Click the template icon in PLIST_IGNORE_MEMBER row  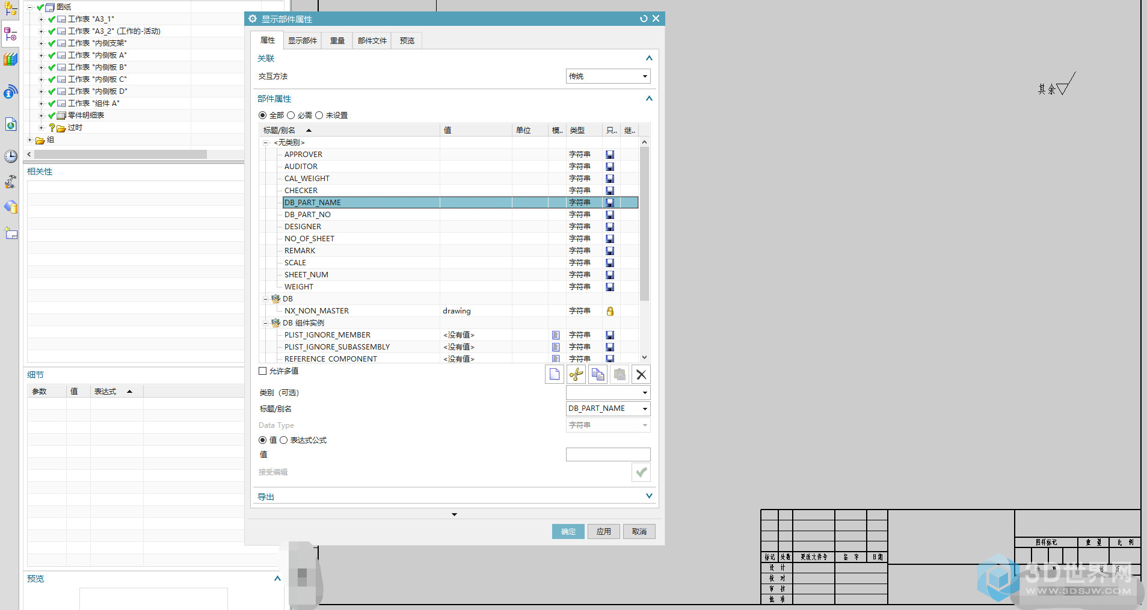(x=556, y=335)
